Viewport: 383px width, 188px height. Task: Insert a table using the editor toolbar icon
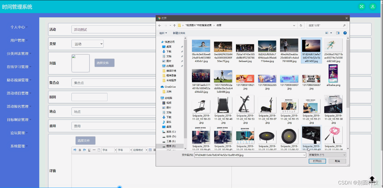point(150,150)
